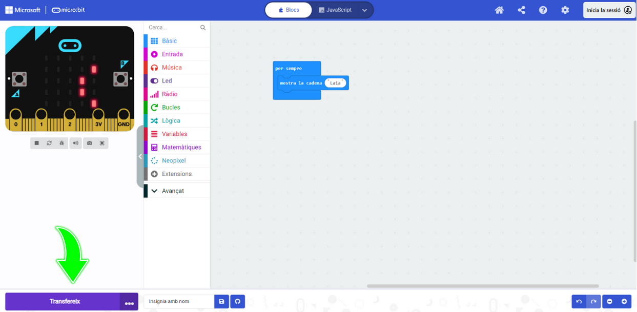
Task: Save project with the floppy disk icon
Action: [x=221, y=302]
